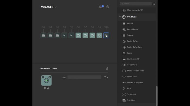The image size is (190, 106).
Task: Open the device notifications icon
Action: (x=101, y=7)
